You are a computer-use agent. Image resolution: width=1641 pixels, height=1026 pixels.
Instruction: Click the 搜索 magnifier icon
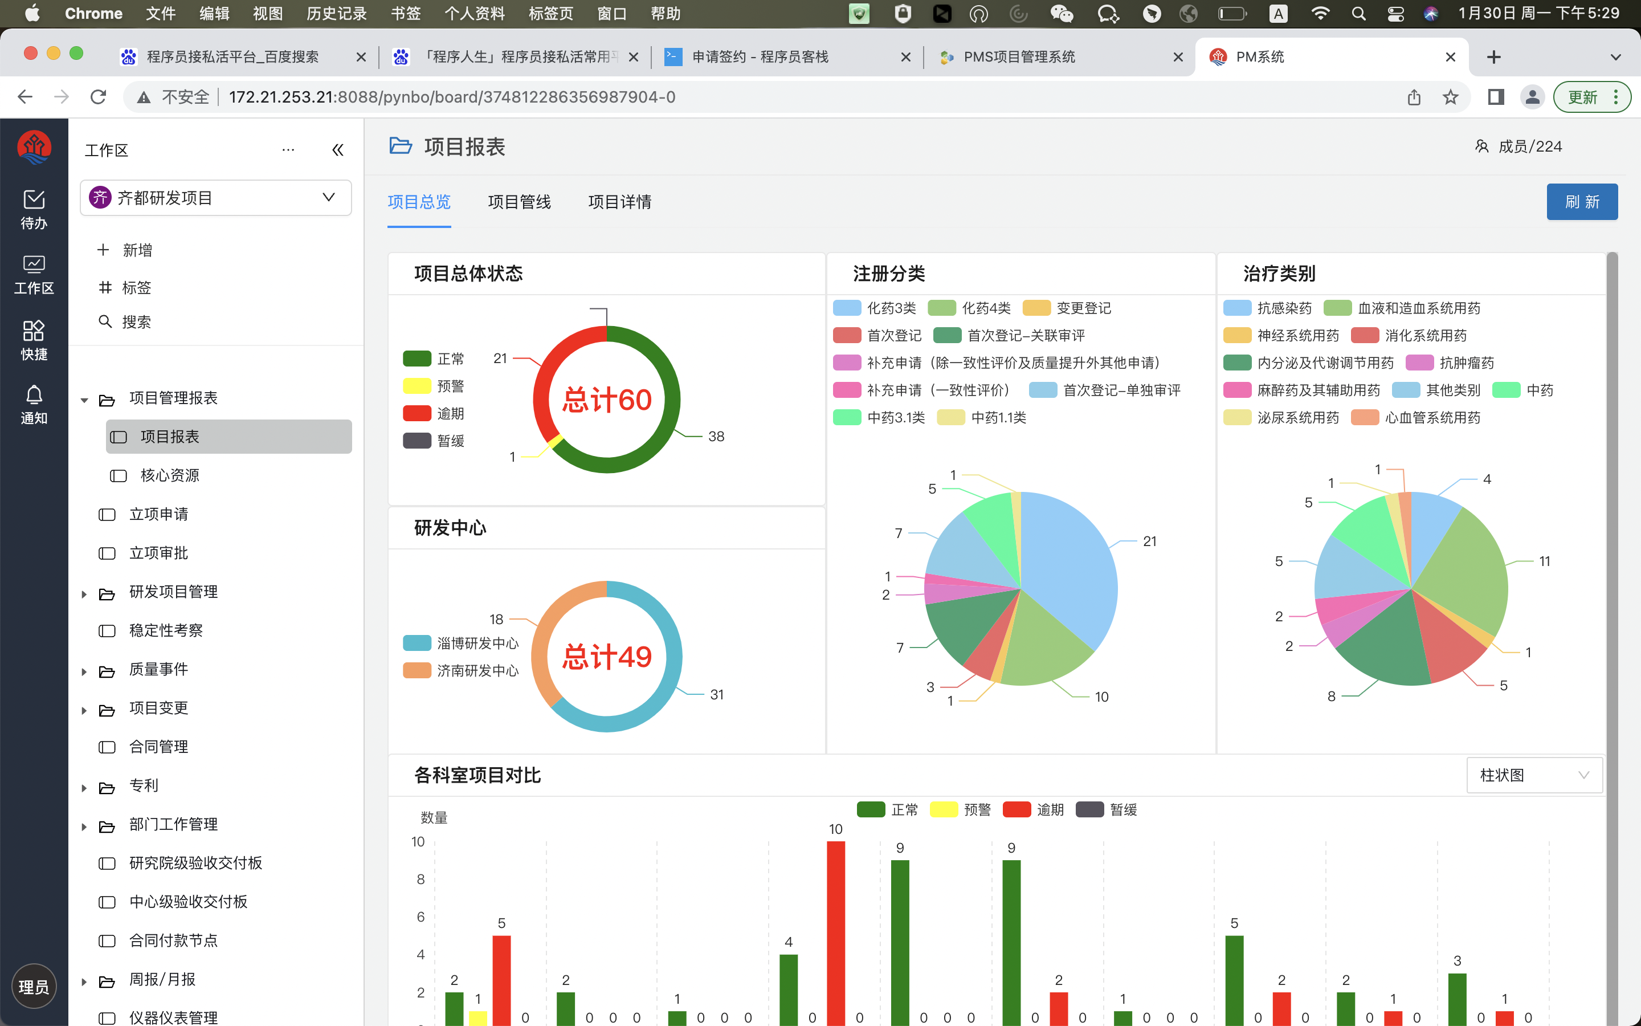pos(104,321)
